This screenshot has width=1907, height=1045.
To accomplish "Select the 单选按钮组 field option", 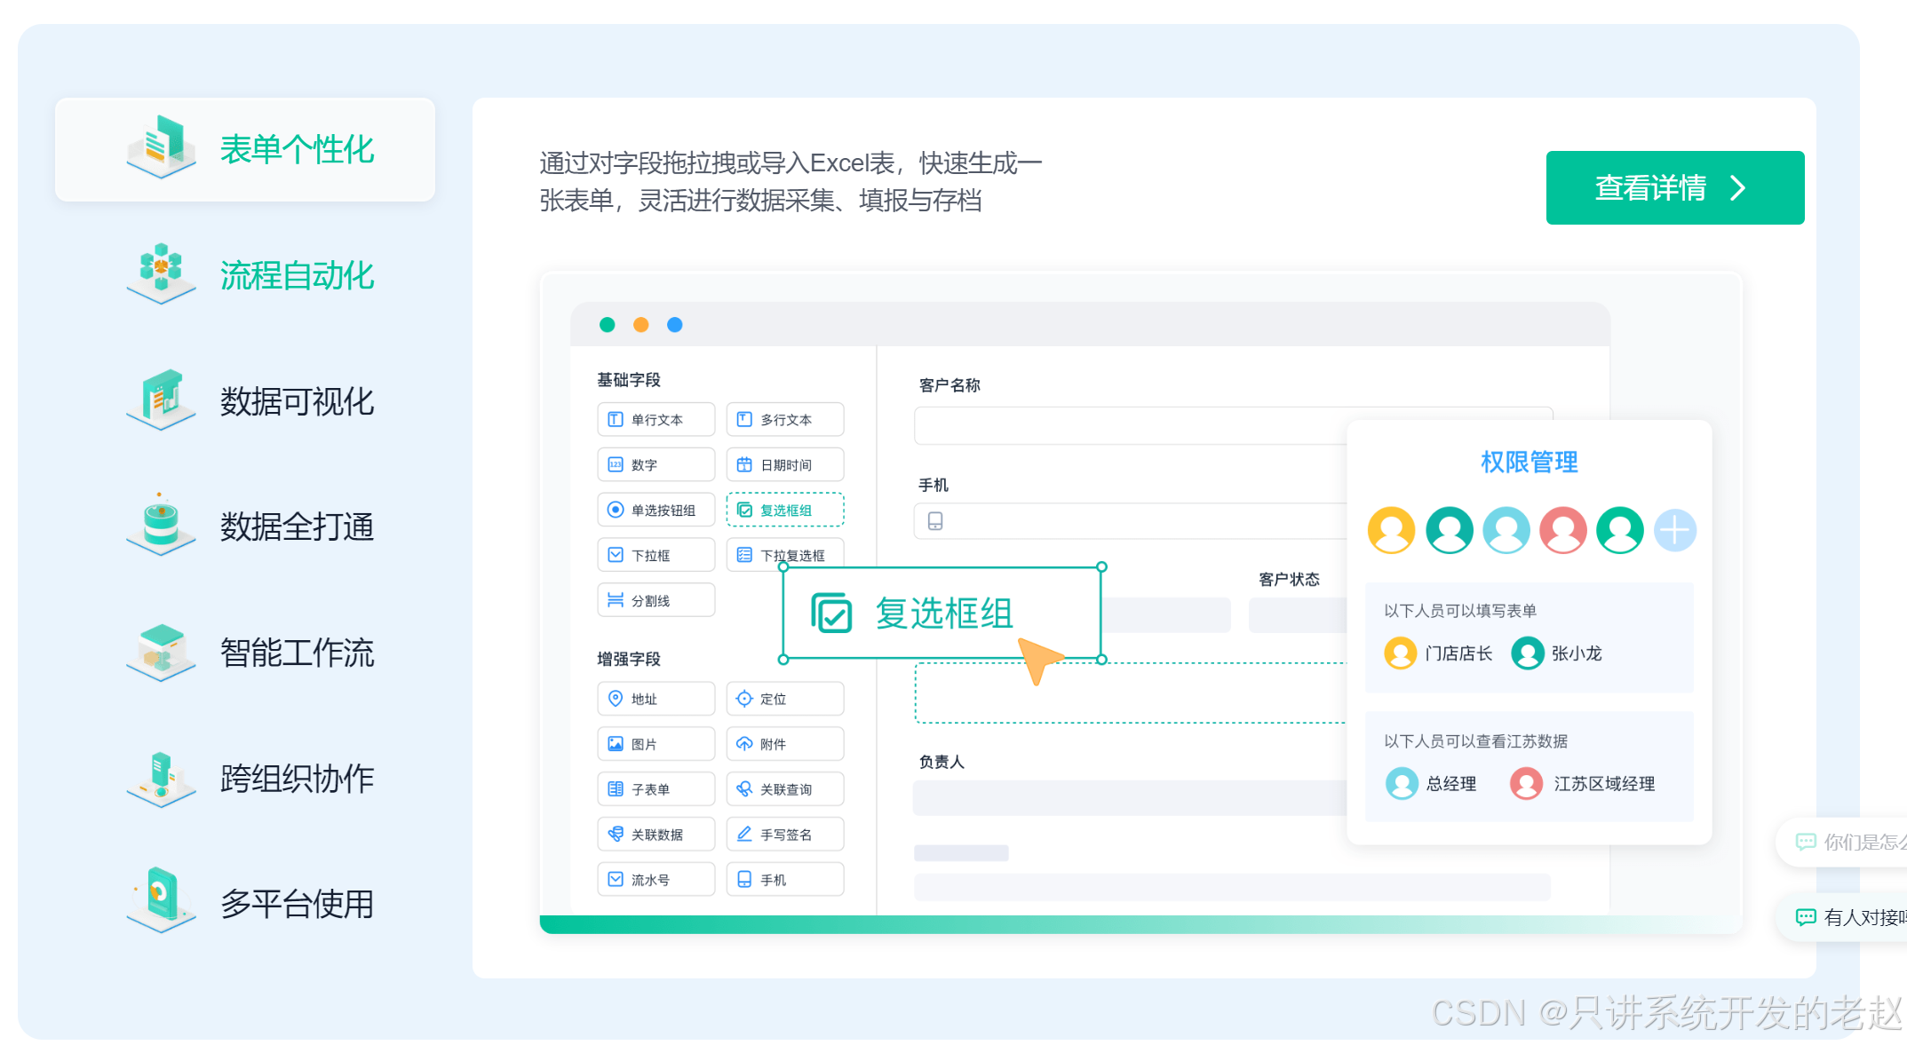I will tap(656, 510).
